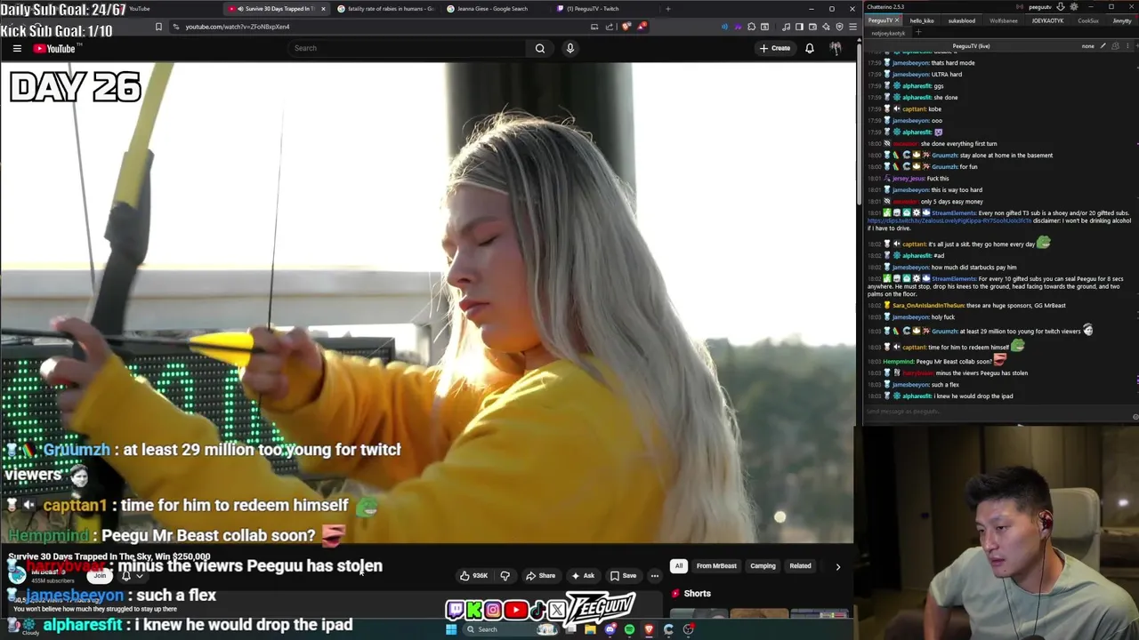Save the video to a playlist
Screen dimensions: 1139x640
[623, 576]
